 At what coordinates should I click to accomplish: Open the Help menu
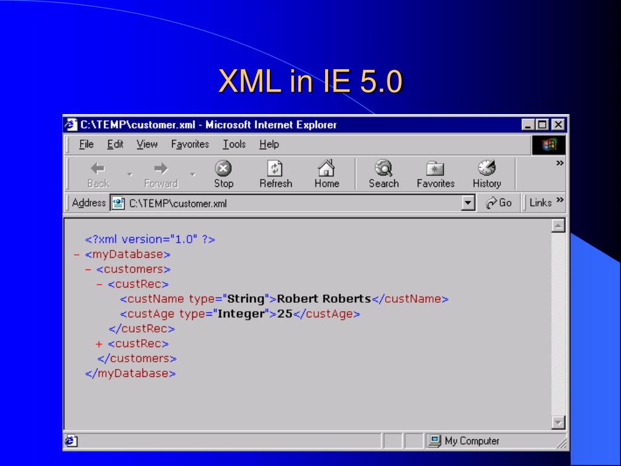269,144
